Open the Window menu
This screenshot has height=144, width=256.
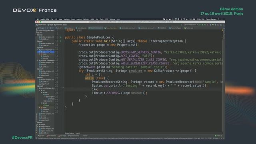click(112, 19)
